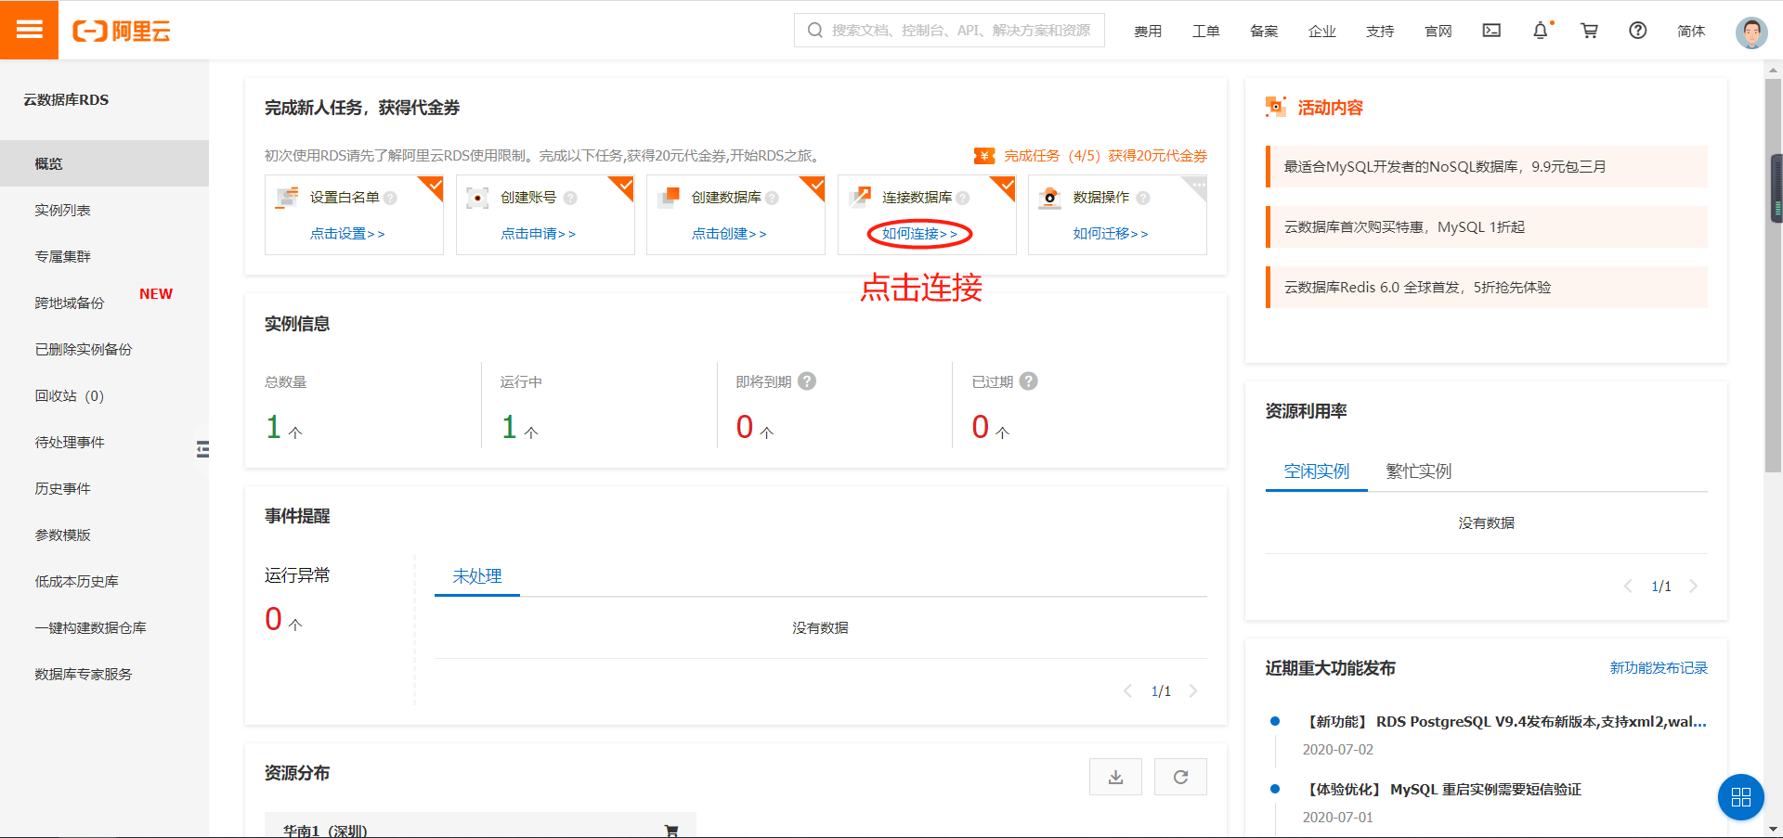Collapse the left sidebar panel

click(203, 449)
